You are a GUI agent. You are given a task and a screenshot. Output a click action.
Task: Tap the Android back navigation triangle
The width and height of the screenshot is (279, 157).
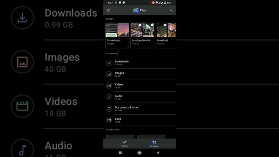(158, 153)
